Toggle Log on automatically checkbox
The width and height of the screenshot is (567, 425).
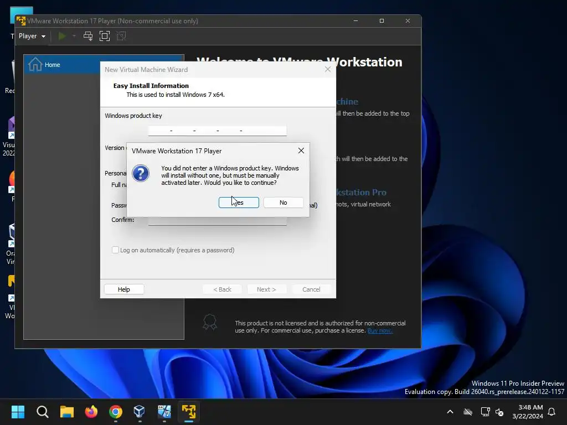(115, 250)
